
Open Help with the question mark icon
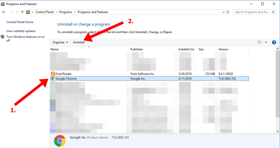point(274,42)
